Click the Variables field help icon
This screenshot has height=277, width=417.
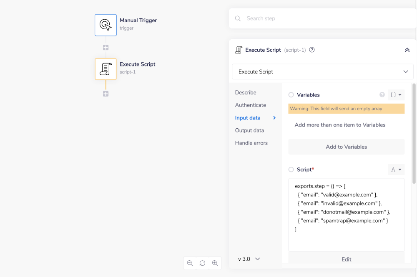tap(382, 95)
